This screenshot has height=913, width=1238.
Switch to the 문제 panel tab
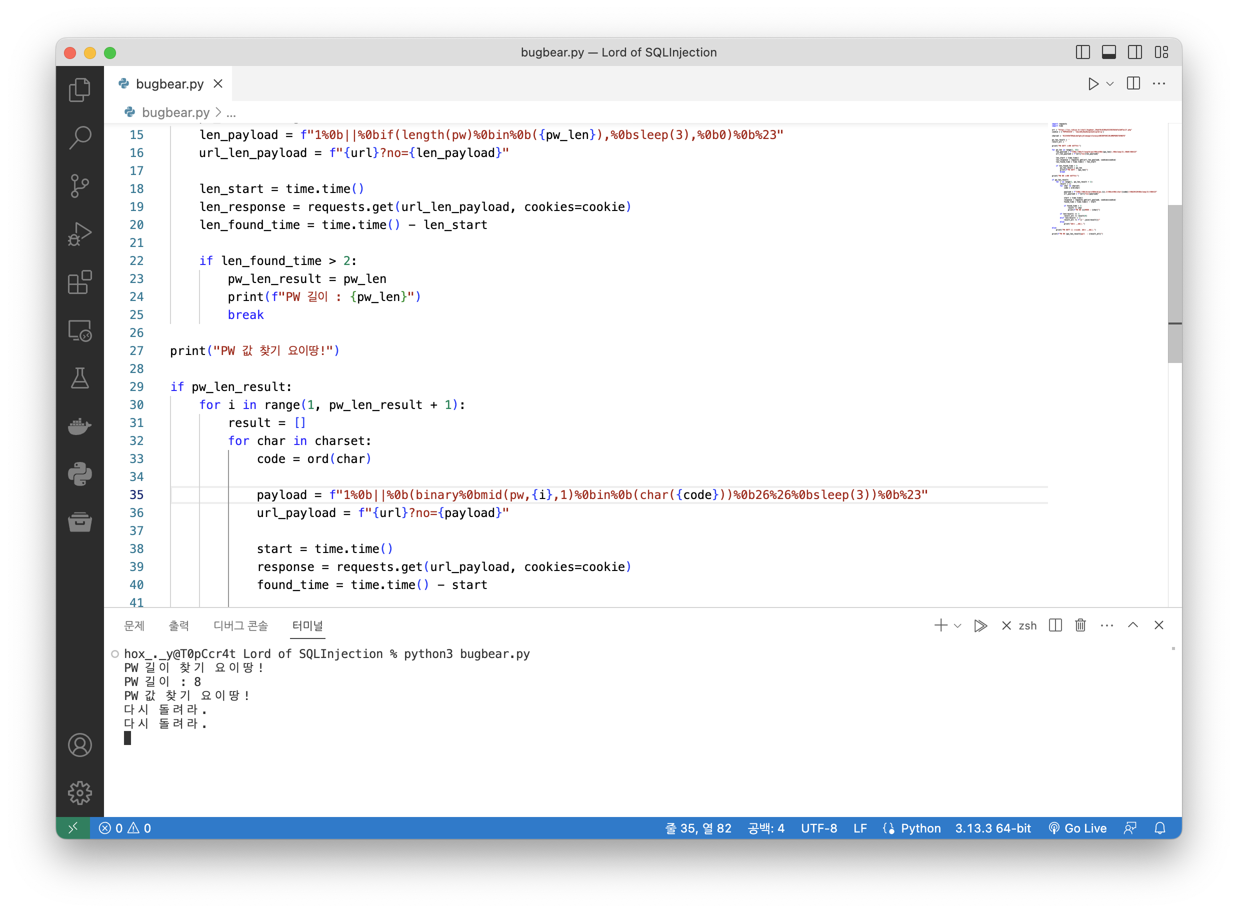(x=134, y=625)
